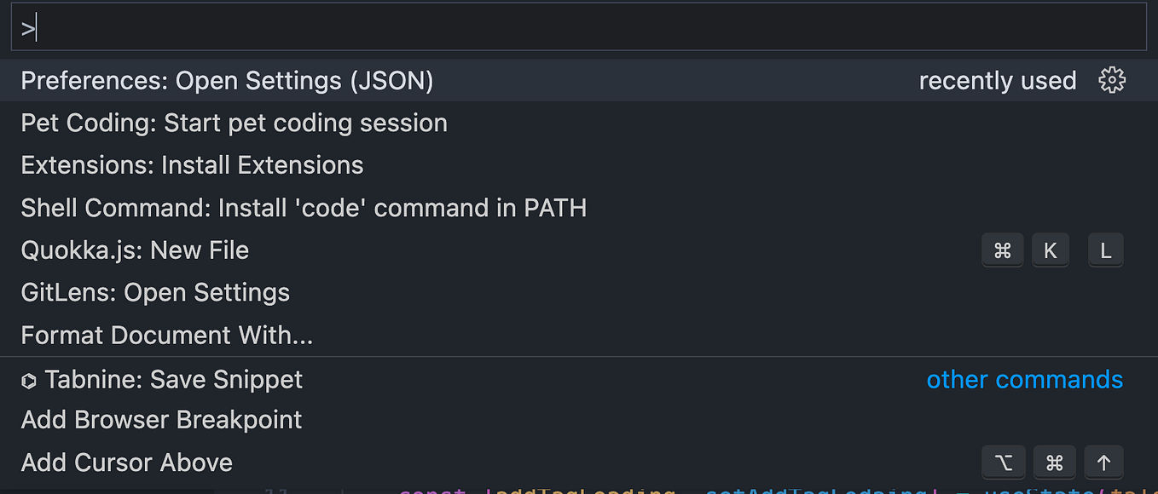This screenshot has width=1158, height=494.
Task: Run Preferences: Open Settings (JSON)
Action: pos(227,80)
